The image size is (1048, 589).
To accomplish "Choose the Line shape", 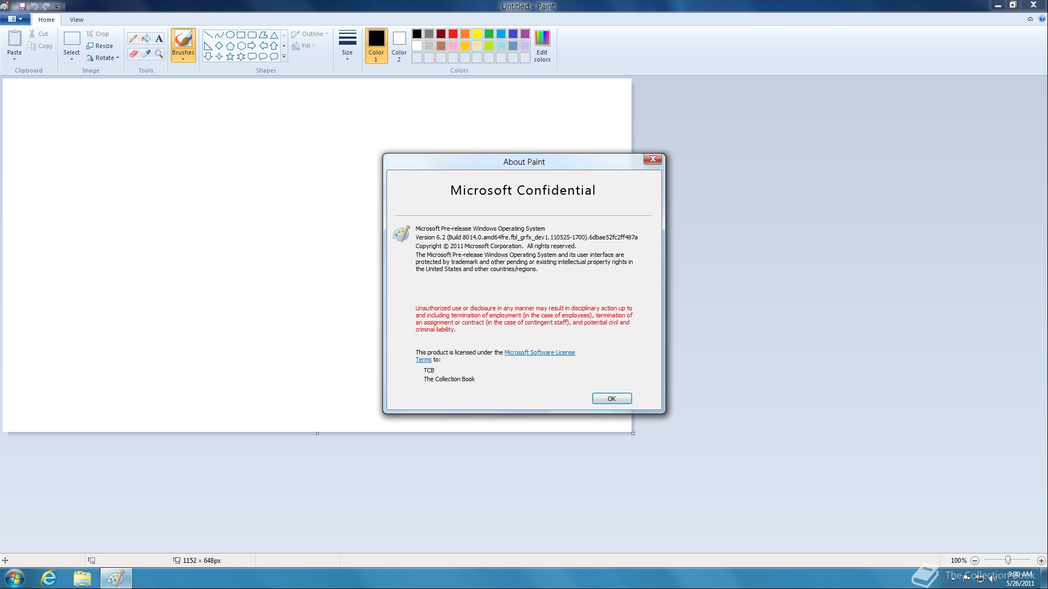I will point(208,35).
